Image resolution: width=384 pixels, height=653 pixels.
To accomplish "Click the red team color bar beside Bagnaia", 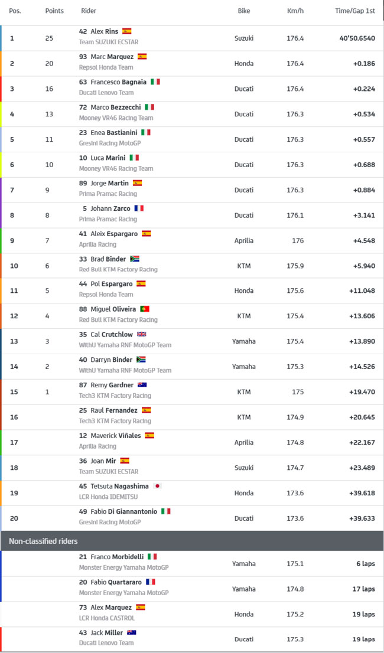I will pyautogui.click(x=1, y=89).
